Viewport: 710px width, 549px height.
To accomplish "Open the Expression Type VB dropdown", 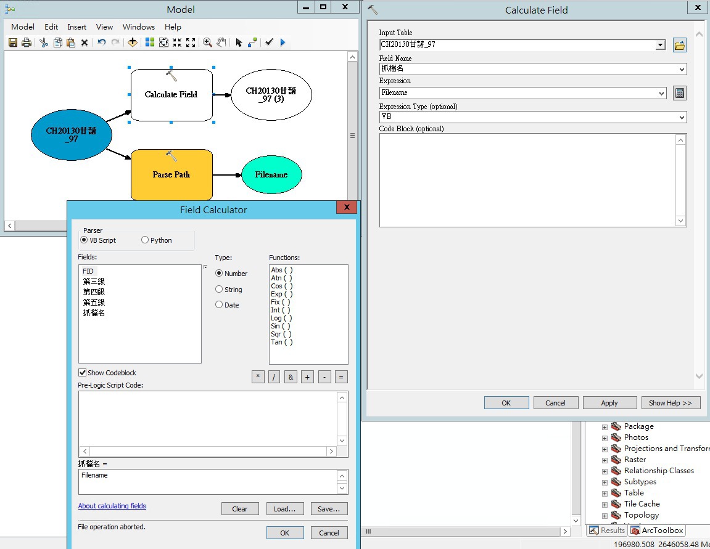I will pos(681,117).
